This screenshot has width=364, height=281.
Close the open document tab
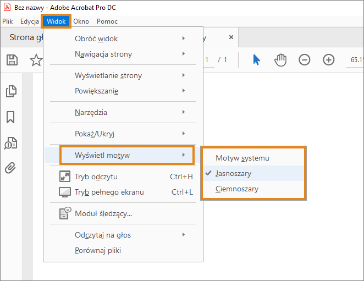pyautogui.click(x=231, y=37)
